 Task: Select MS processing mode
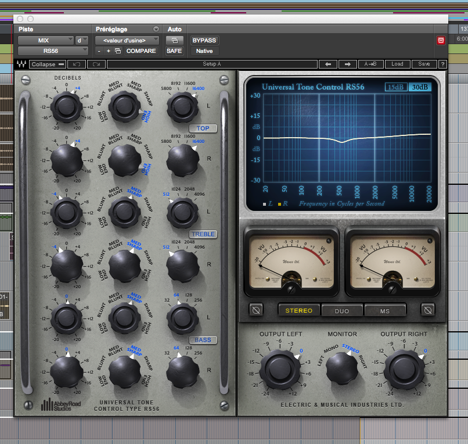pos(385,311)
